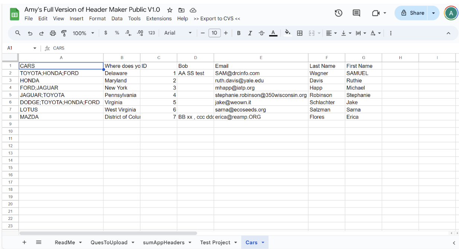Open the >> Export to CVS << menu

click(217, 19)
